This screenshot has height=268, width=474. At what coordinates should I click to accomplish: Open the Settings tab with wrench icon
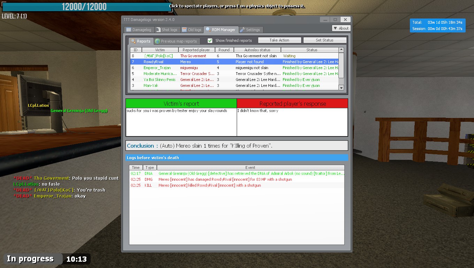point(250,30)
